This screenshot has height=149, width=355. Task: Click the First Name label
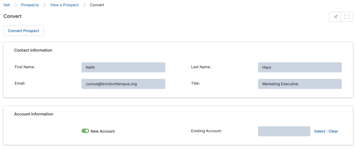tap(25, 67)
